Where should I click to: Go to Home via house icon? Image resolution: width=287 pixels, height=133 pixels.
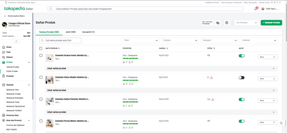coord(4,47)
